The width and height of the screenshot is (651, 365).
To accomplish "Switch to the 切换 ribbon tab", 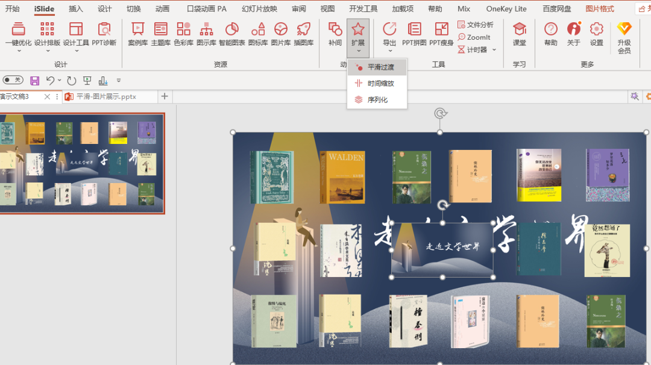I will [134, 8].
